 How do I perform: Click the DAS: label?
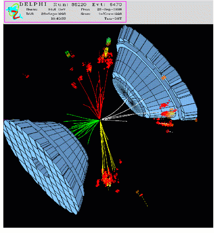(30, 14)
